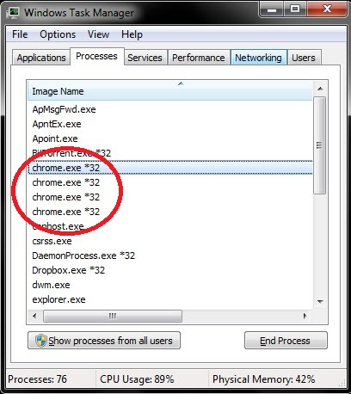Click the horizontal scrollbar thumb

pyautogui.click(x=113, y=316)
